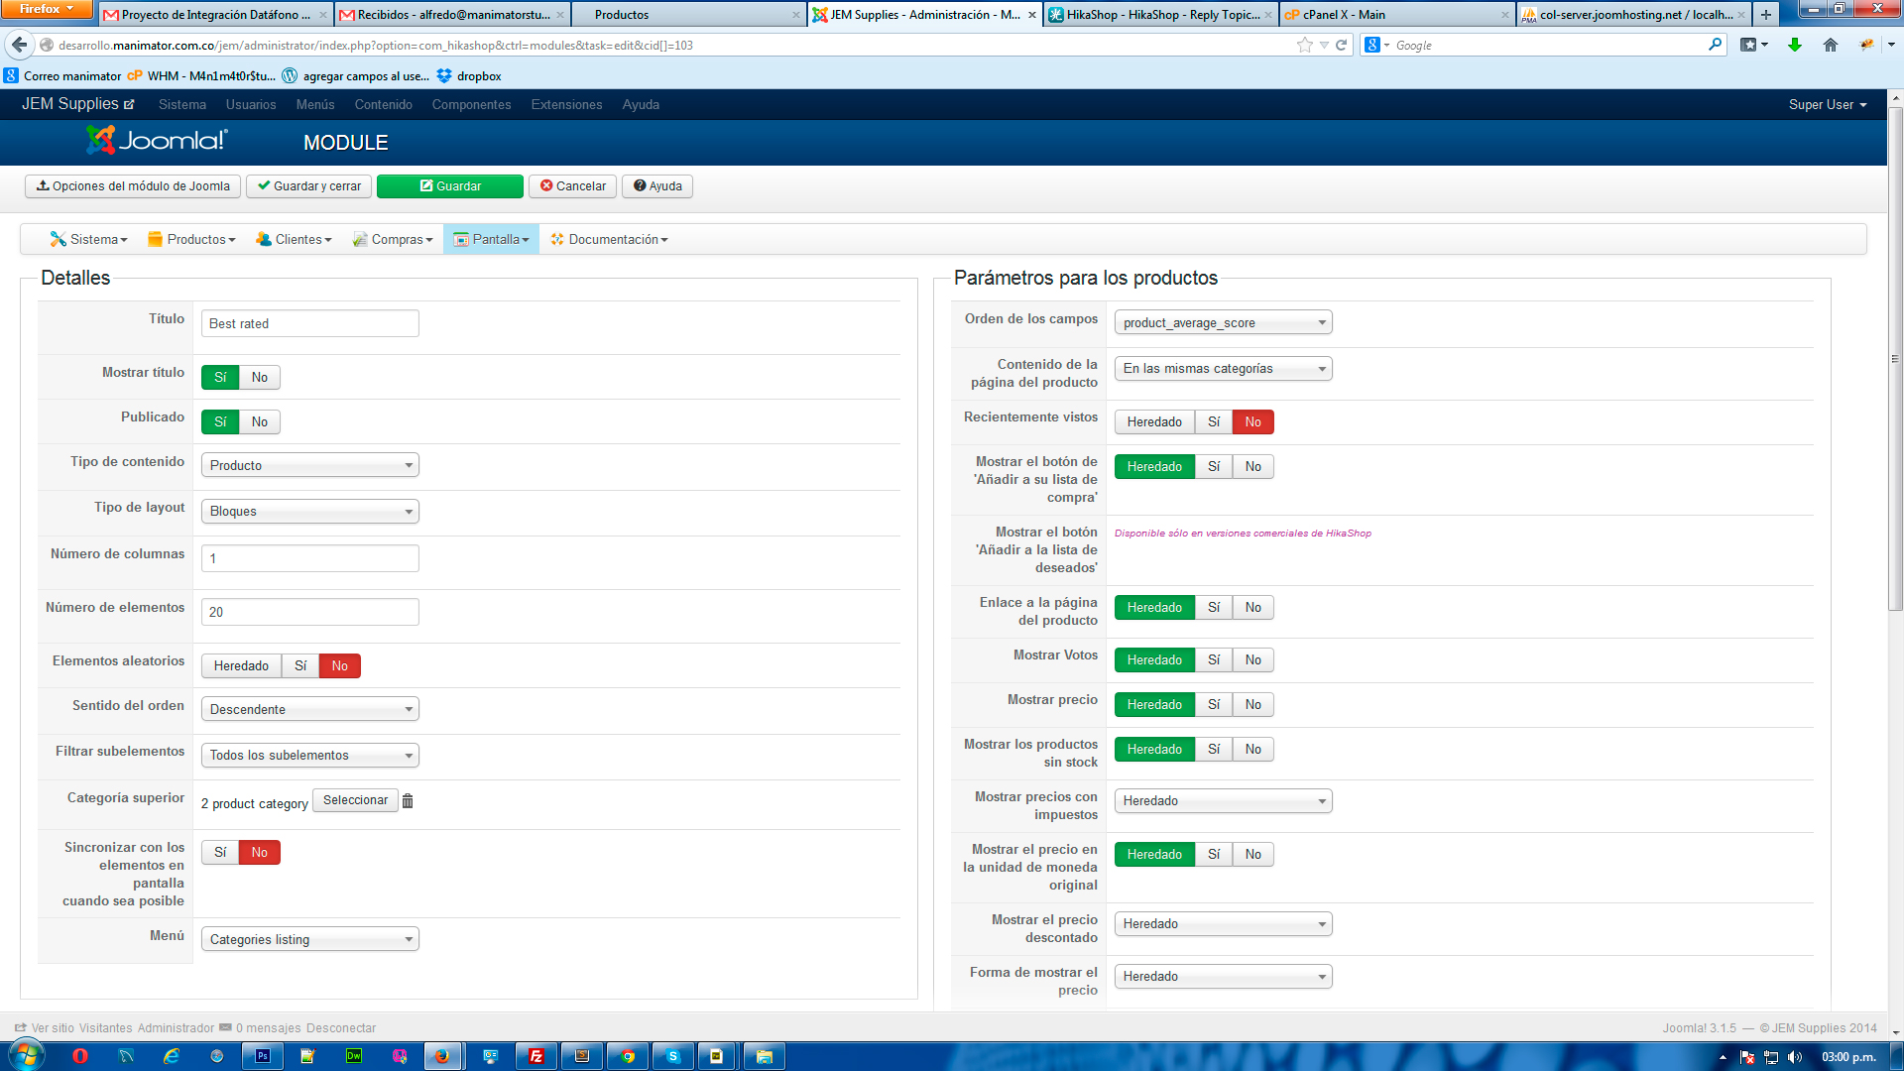Click the Número de elementos input field
The image size is (1904, 1071).
point(309,613)
